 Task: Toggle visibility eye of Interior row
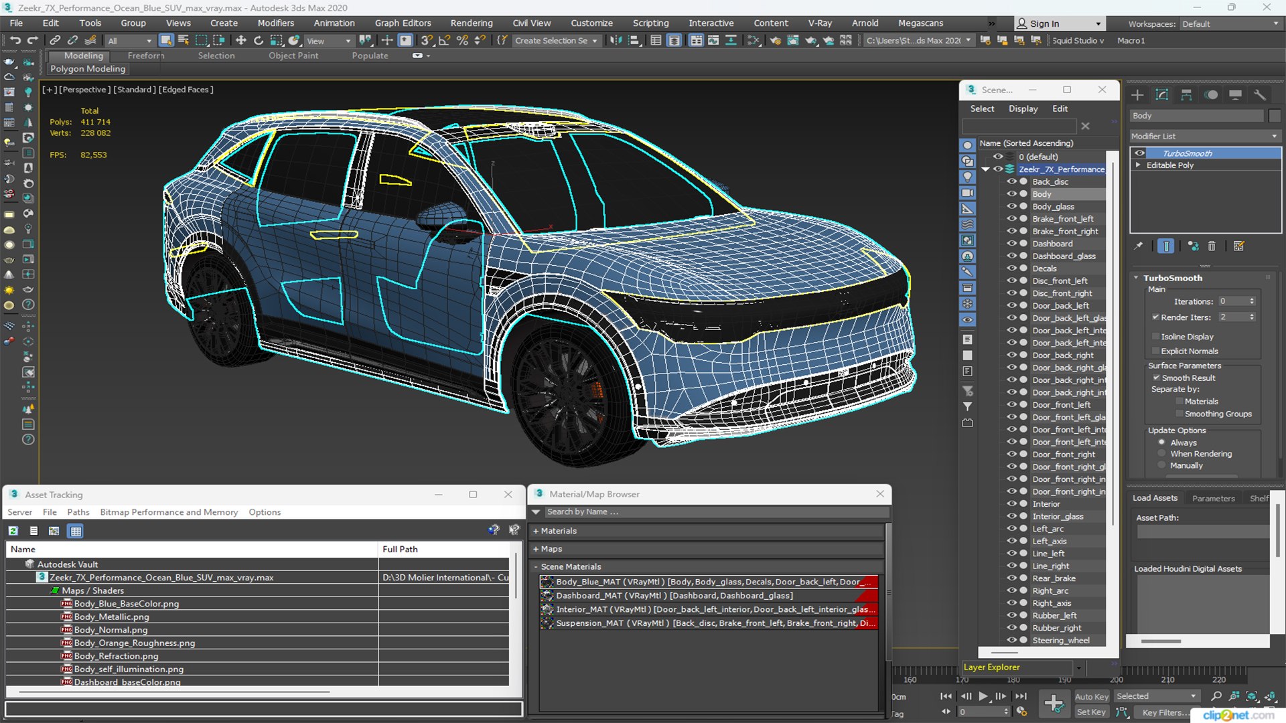1011,504
